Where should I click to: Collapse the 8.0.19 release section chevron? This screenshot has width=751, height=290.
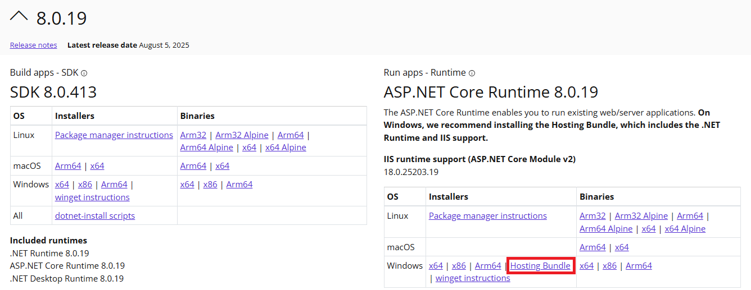click(19, 17)
